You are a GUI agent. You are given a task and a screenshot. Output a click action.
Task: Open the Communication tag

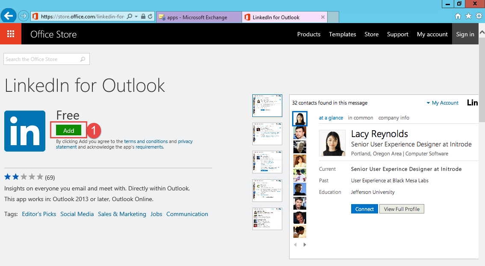coord(187,214)
